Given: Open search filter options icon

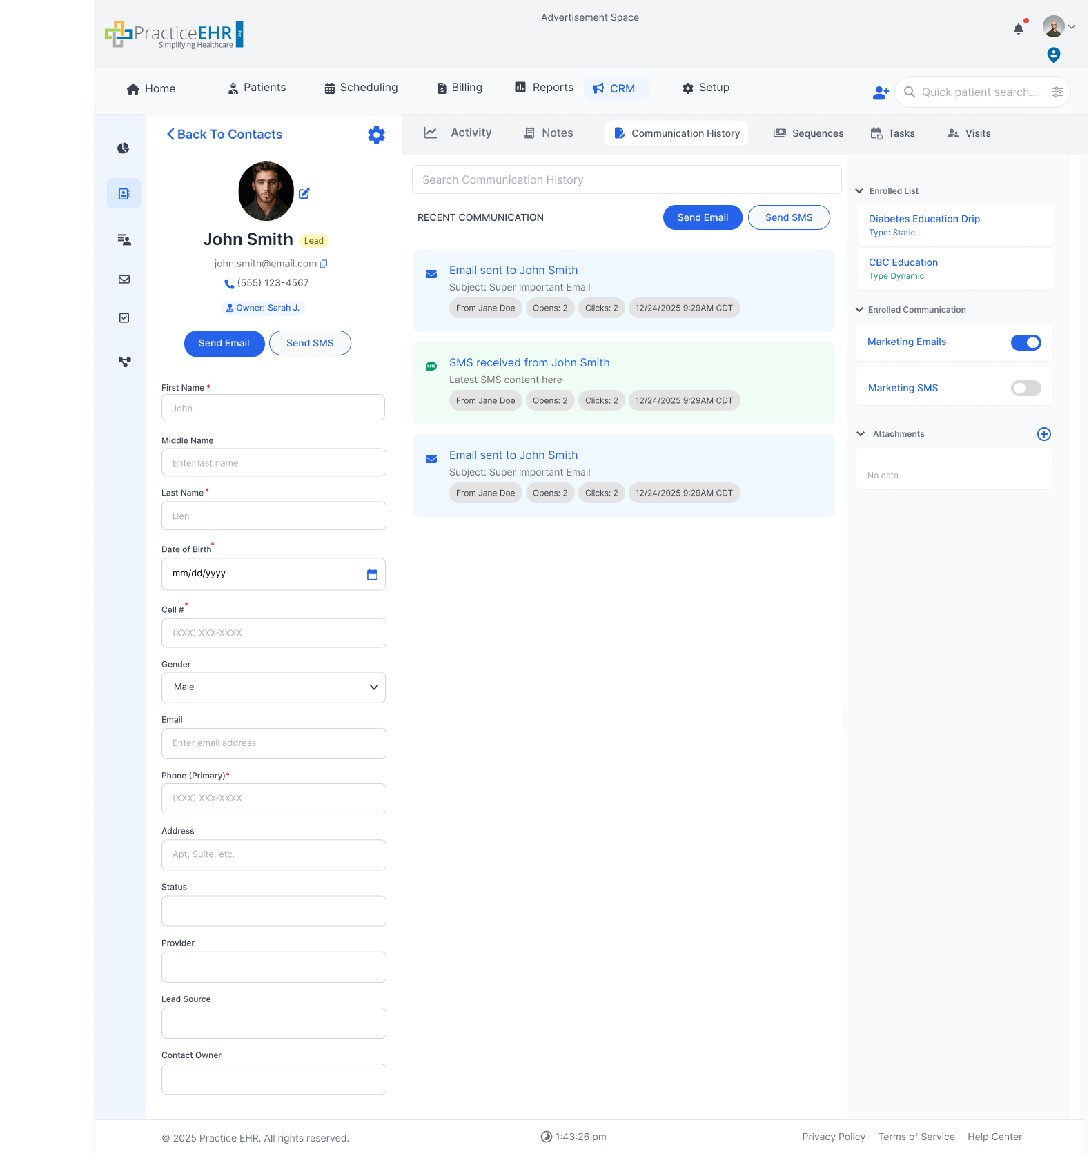Looking at the screenshot, I should tap(1057, 92).
